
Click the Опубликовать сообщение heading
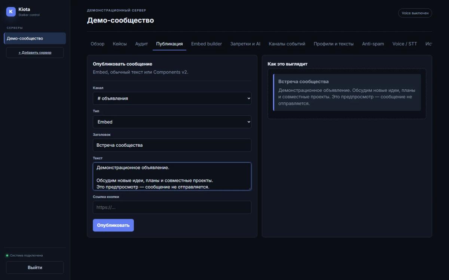122,64
